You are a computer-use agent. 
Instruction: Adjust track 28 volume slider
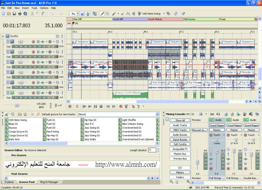pos(20,42)
